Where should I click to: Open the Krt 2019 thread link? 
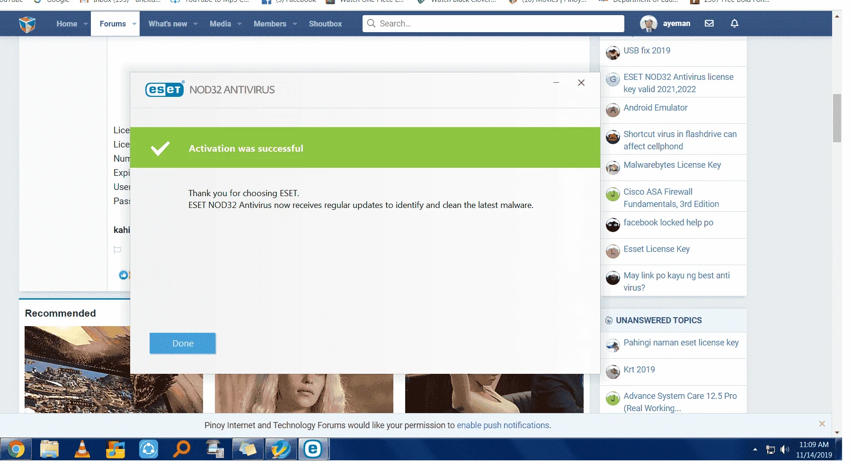coord(639,370)
